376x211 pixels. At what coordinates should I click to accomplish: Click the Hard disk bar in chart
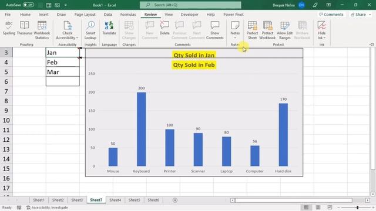coord(283,135)
